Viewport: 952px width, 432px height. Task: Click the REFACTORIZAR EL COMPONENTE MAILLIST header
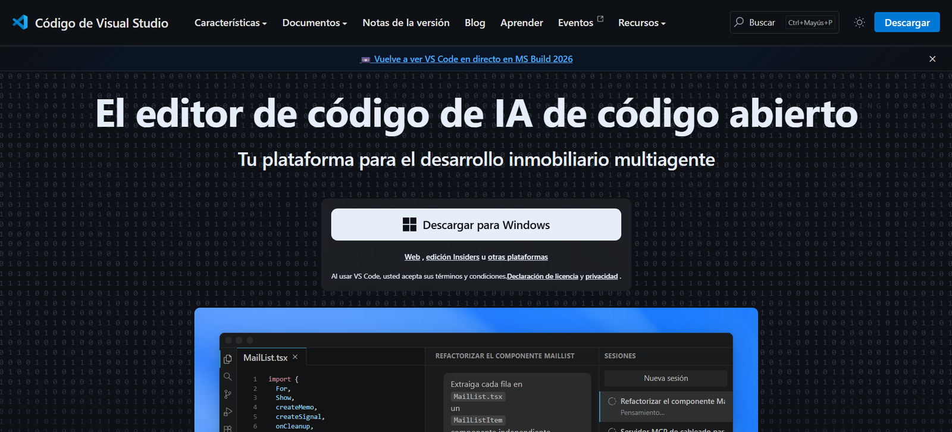[505, 356]
